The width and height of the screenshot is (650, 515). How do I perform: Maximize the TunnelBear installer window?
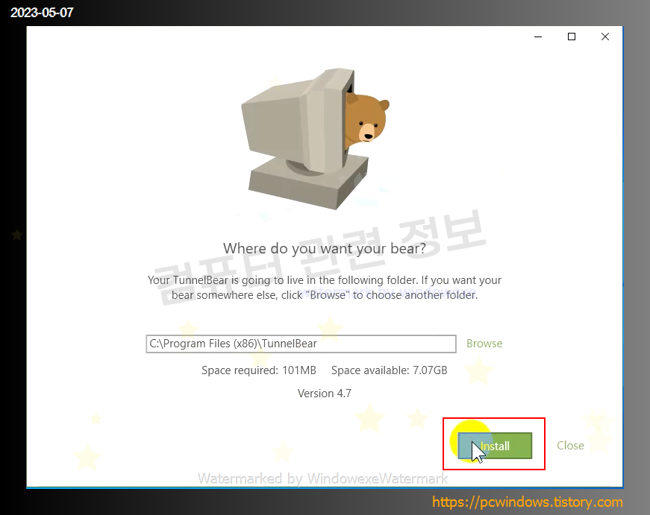[x=572, y=37]
